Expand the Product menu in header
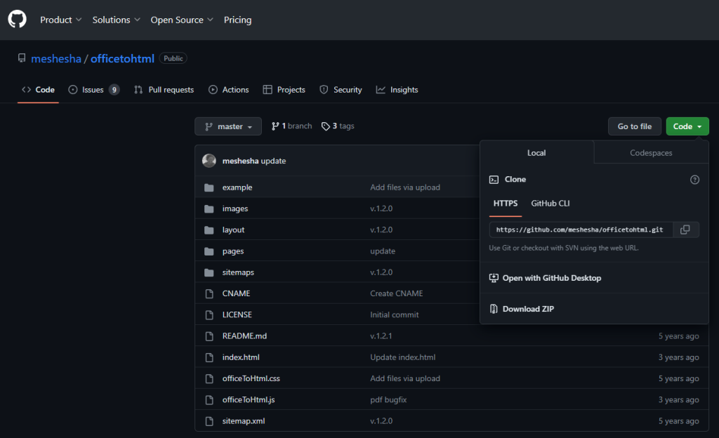This screenshot has width=719, height=438. (60, 20)
